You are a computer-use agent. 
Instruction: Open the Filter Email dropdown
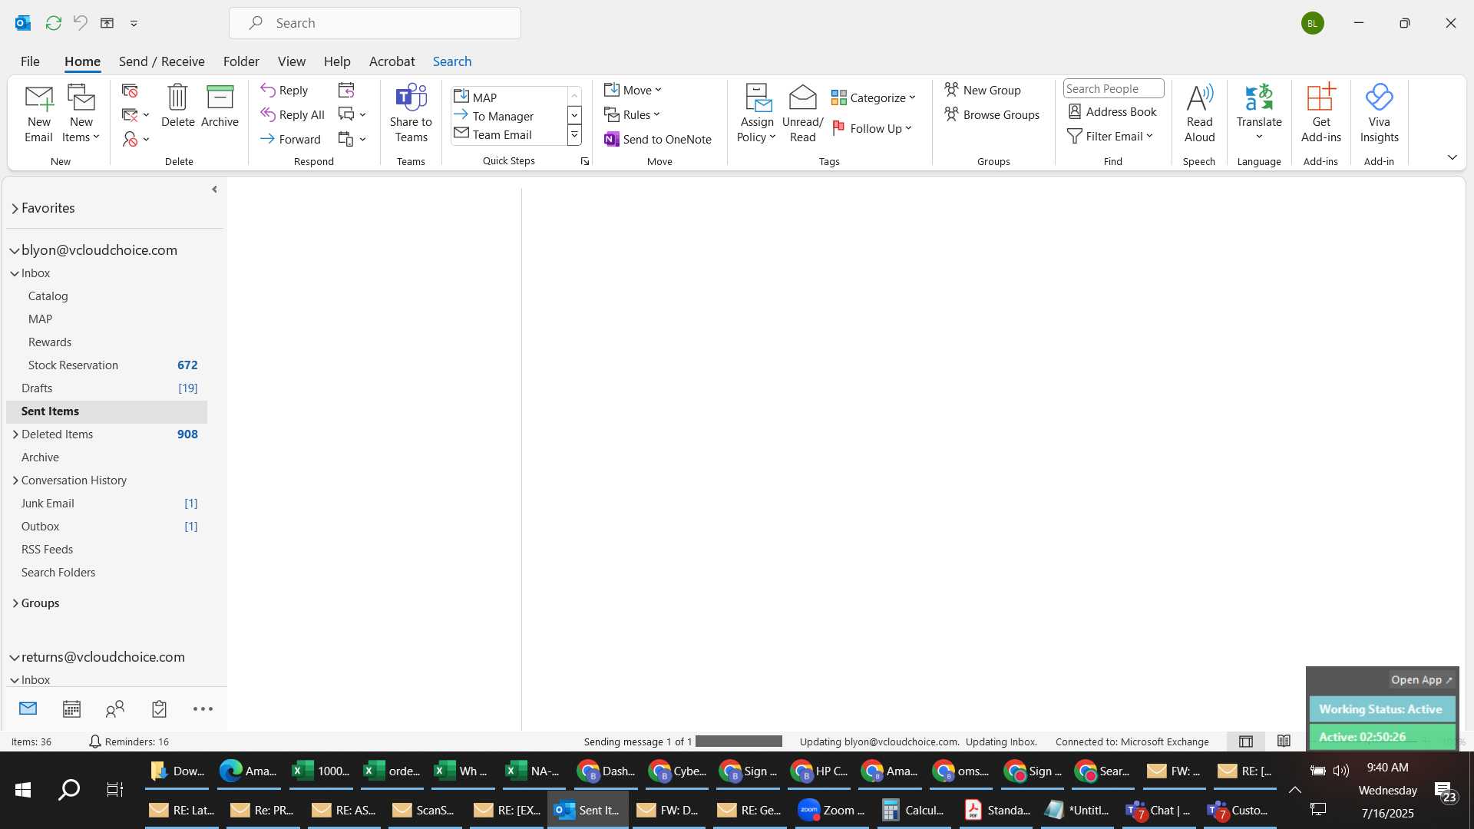coord(1110,136)
